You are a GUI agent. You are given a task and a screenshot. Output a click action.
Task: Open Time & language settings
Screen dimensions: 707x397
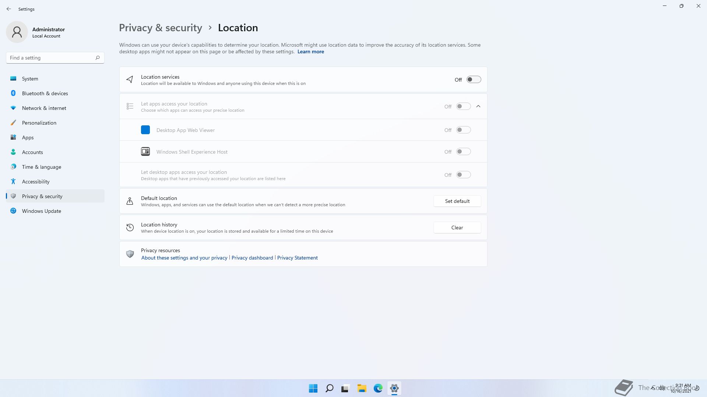(x=55, y=167)
